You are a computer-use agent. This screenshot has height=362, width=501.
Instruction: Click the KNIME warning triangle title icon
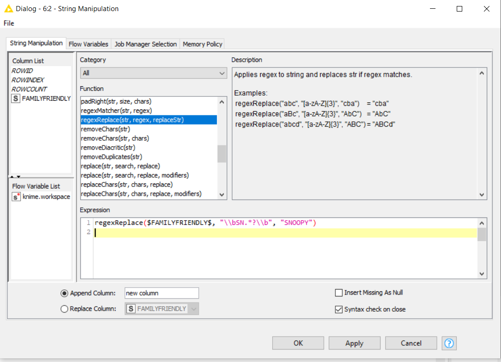tap(9, 9)
